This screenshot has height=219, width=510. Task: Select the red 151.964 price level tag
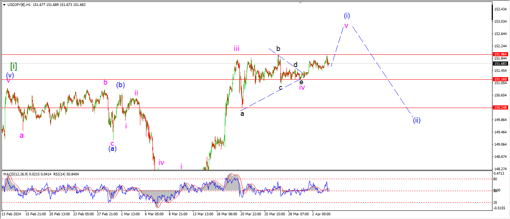[x=500, y=54]
